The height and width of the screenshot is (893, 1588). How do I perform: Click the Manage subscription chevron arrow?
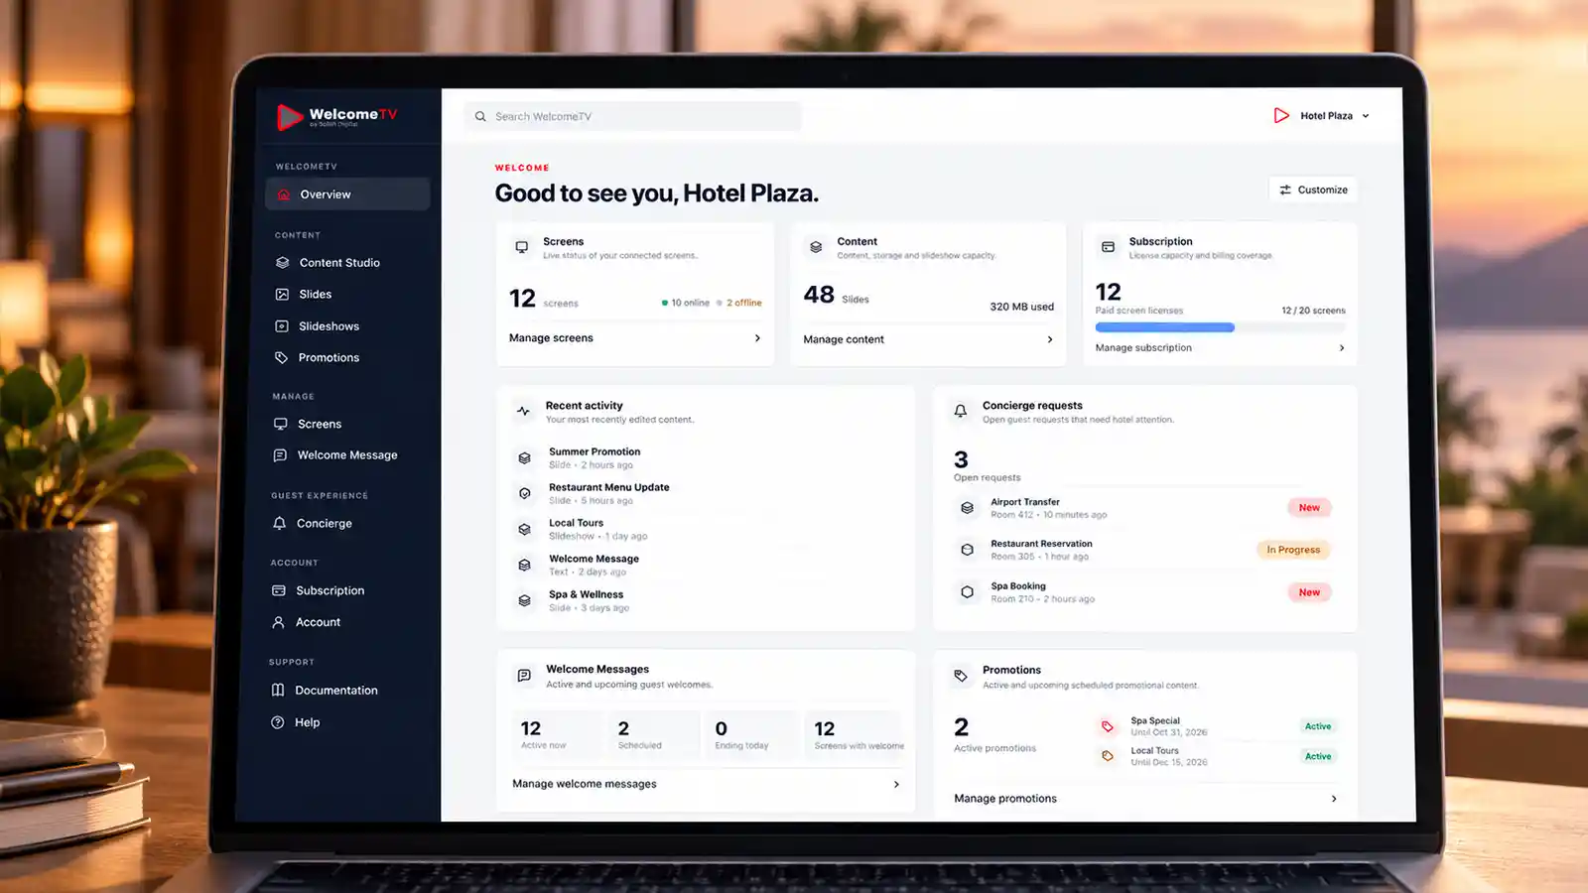click(x=1342, y=348)
